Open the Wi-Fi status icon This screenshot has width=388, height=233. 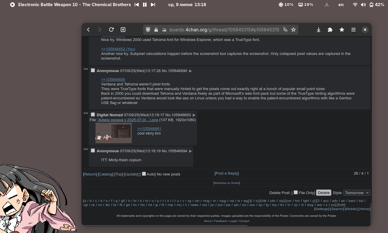[x=355, y=5]
